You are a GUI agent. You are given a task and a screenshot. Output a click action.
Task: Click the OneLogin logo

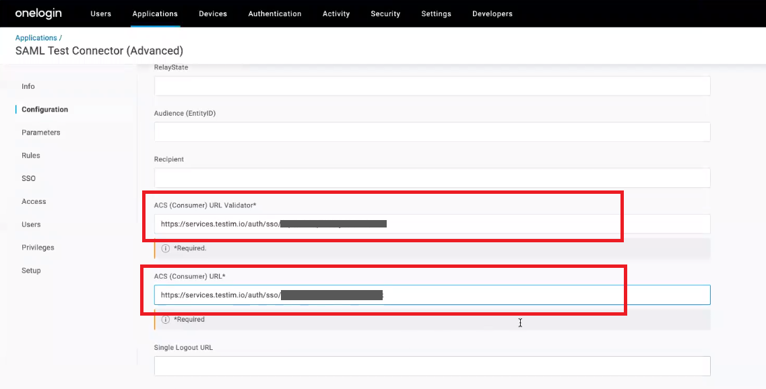point(40,13)
